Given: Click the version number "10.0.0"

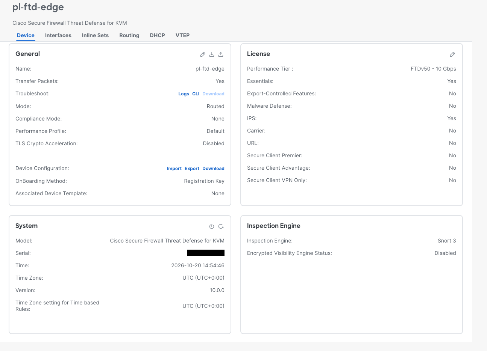Looking at the screenshot, I should (x=217, y=290).
